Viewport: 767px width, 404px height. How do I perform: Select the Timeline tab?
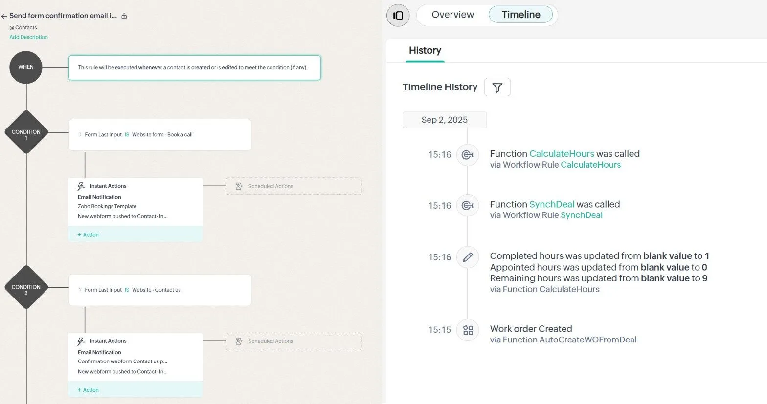pyautogui.click(x=520, y=15)
